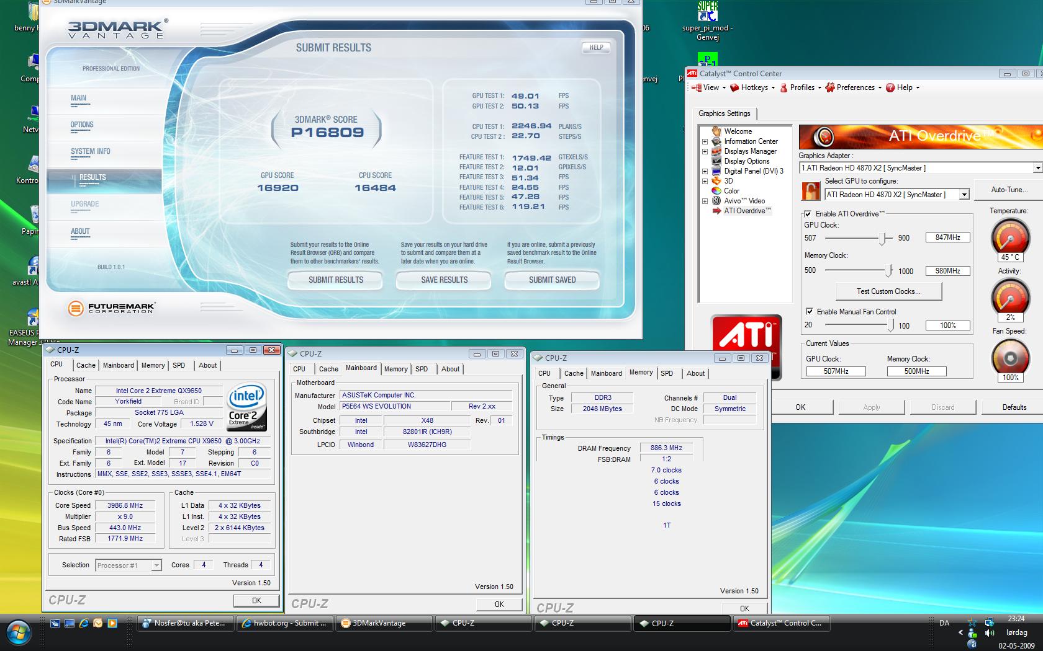Open Graphics Adapter dropdown
Image resolution: width=1043 pixels, height=651 pixels.
(1037, 168)
